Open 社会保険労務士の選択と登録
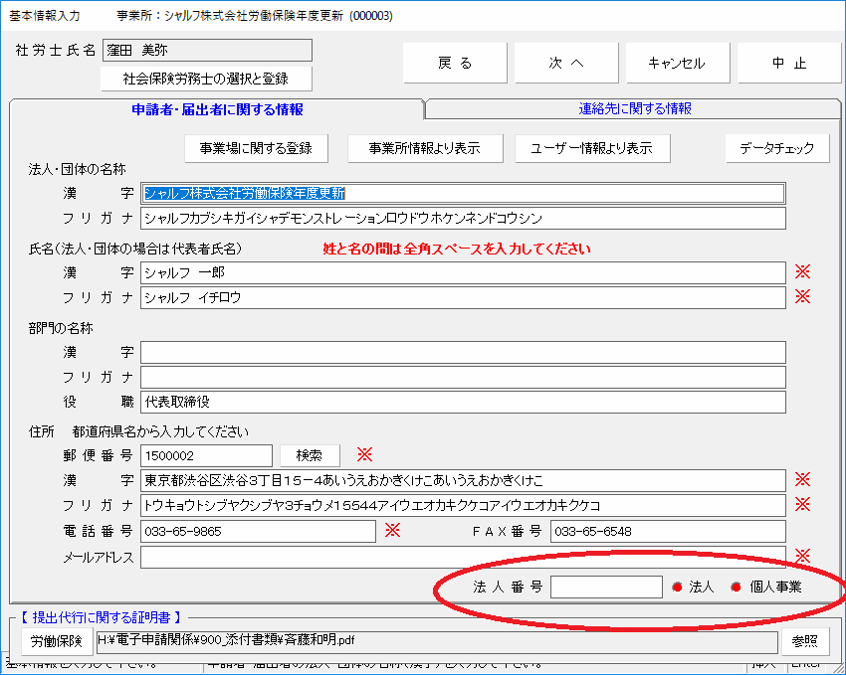 point(207,79)
